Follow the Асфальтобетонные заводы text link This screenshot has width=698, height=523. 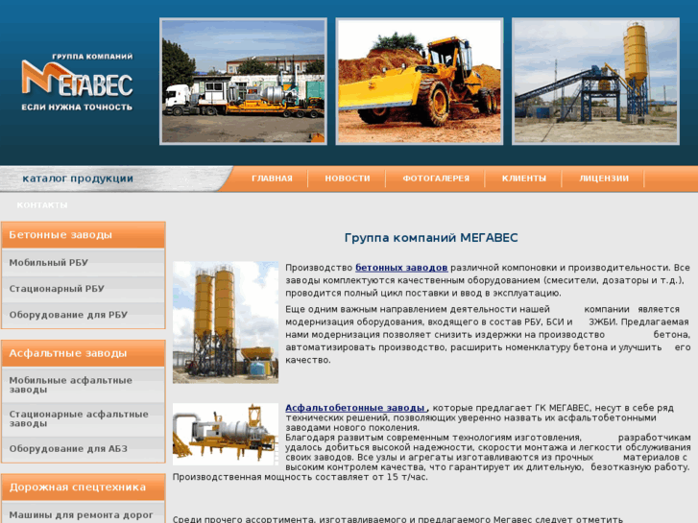(356, 408)
